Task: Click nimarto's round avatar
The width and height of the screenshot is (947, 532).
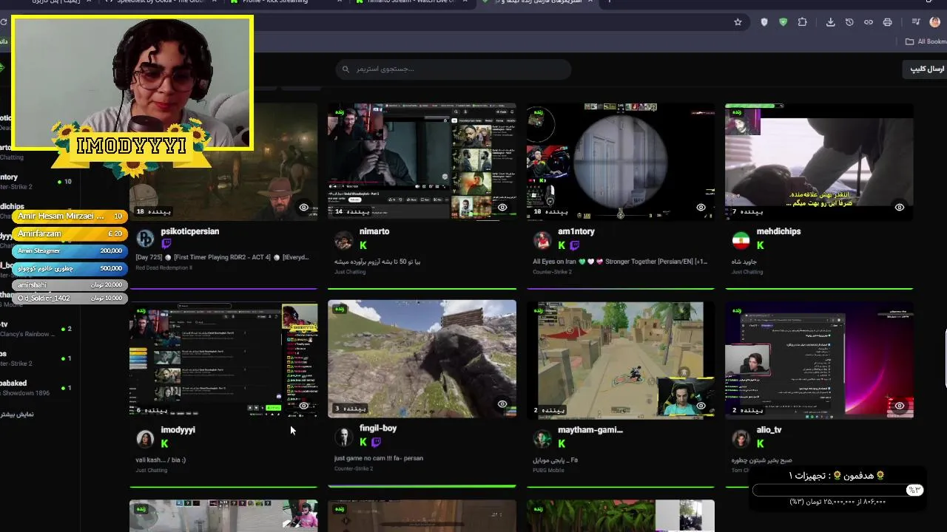Action: (x=343, y=240)
